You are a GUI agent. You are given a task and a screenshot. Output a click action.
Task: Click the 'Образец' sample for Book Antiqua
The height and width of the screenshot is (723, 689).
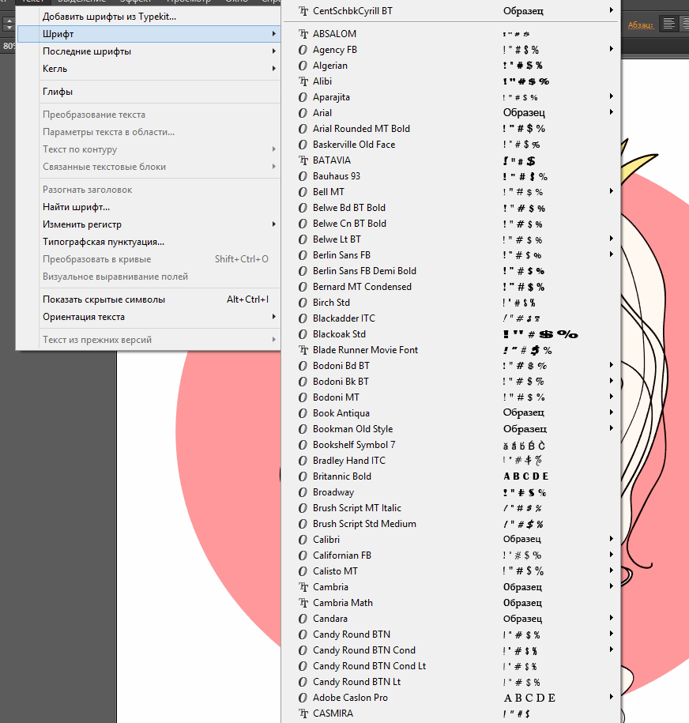pyautogui.click(x=523, y=412)
